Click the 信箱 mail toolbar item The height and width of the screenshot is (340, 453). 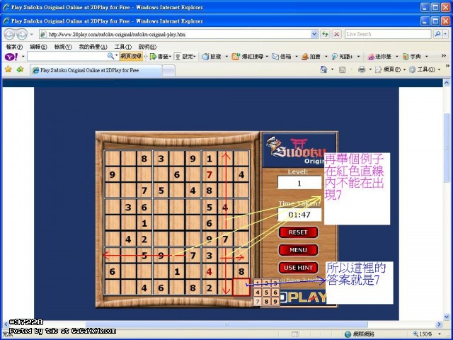pos(282,57)
